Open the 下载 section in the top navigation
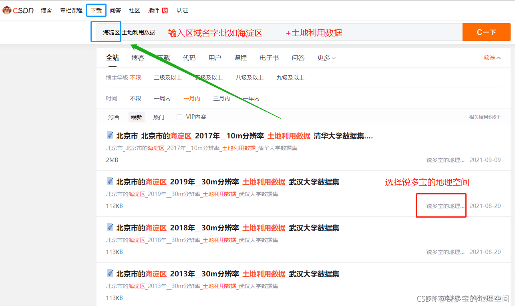The height and width of the screenshot is (306, 515). 96,10
